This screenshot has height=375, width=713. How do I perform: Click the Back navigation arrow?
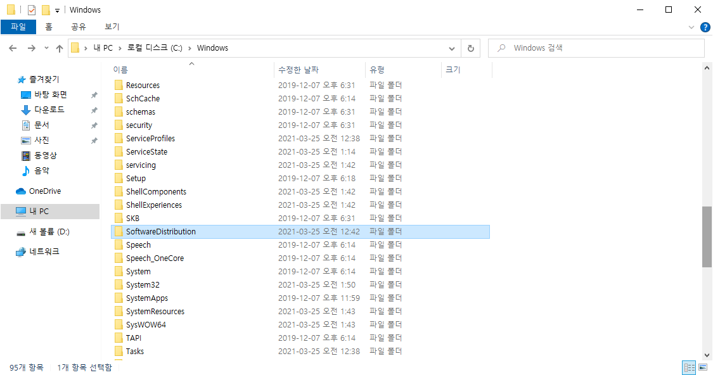tap(13, 48)
